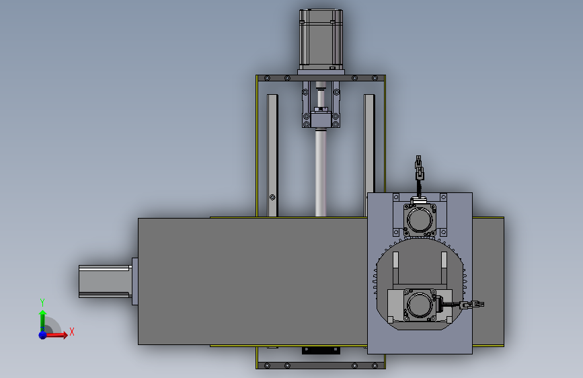The height and width of the screenshot is (378, 583).
Task: Click the upper small motor on carriage
Action: 420,219
